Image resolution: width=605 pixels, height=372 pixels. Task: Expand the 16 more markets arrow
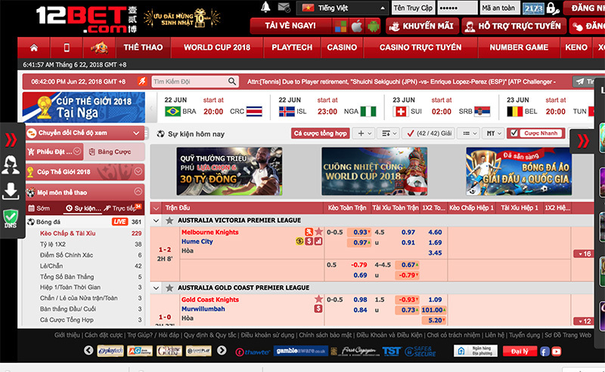(582, 254)
